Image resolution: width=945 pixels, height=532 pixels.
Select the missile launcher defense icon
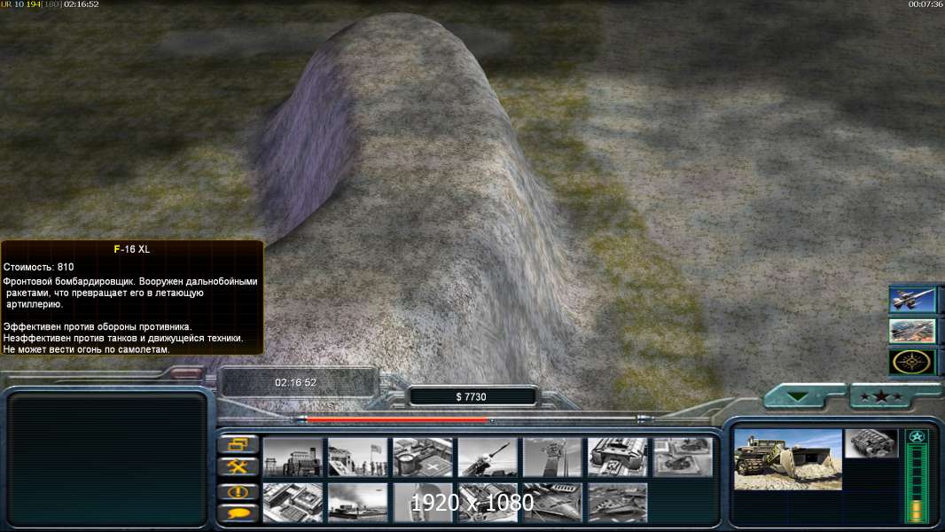pyautogui.click(x=488, y=457)
